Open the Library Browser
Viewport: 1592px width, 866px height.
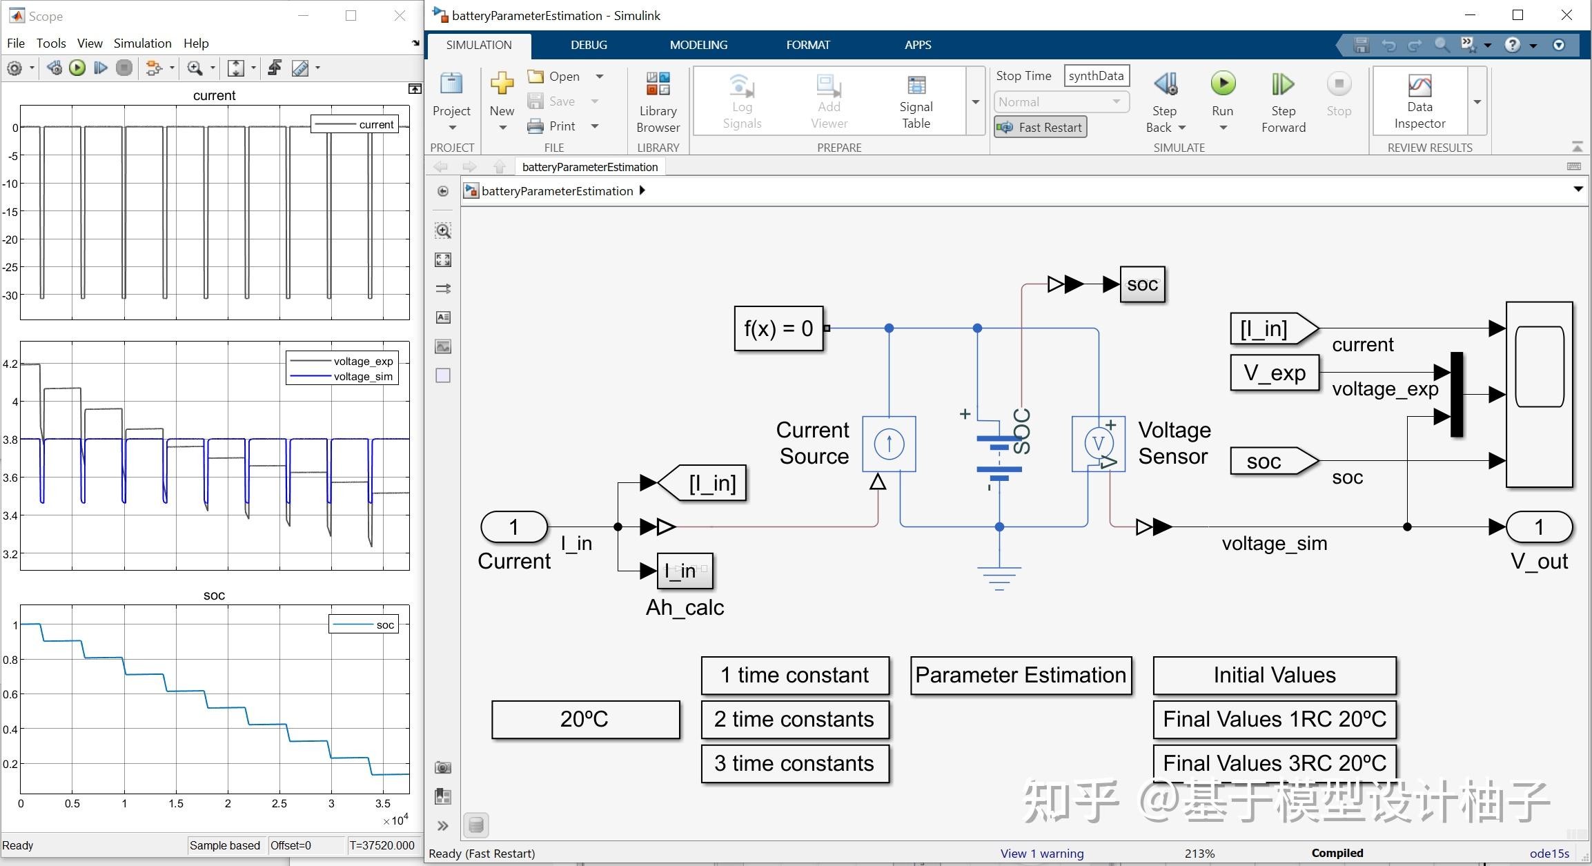[x=657, y=100]
